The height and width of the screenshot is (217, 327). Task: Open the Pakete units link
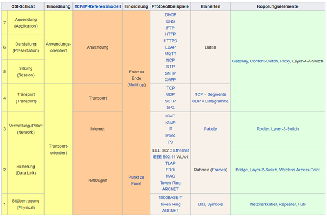[210, 129]
